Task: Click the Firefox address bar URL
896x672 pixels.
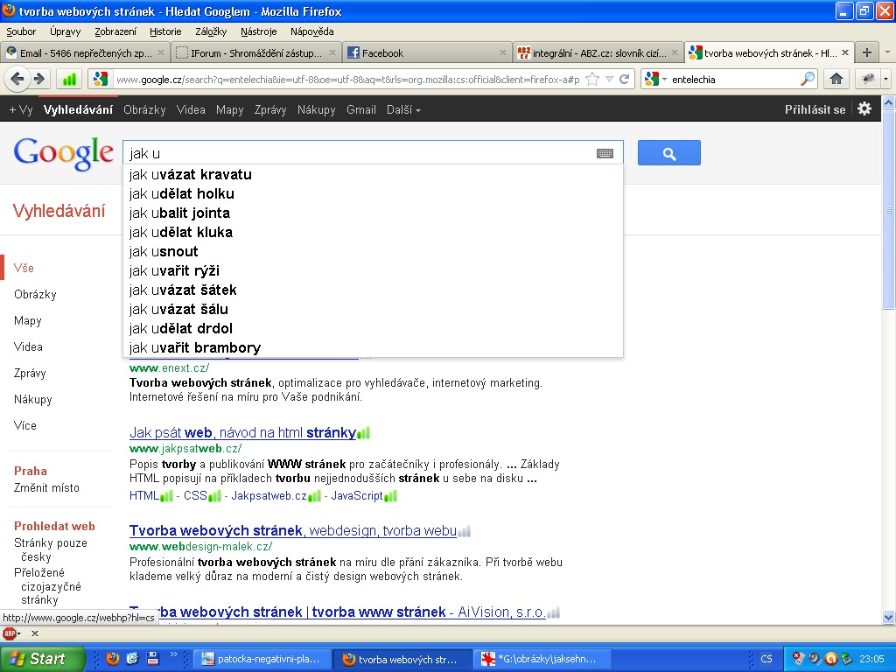Action: [x=347, y=80]
